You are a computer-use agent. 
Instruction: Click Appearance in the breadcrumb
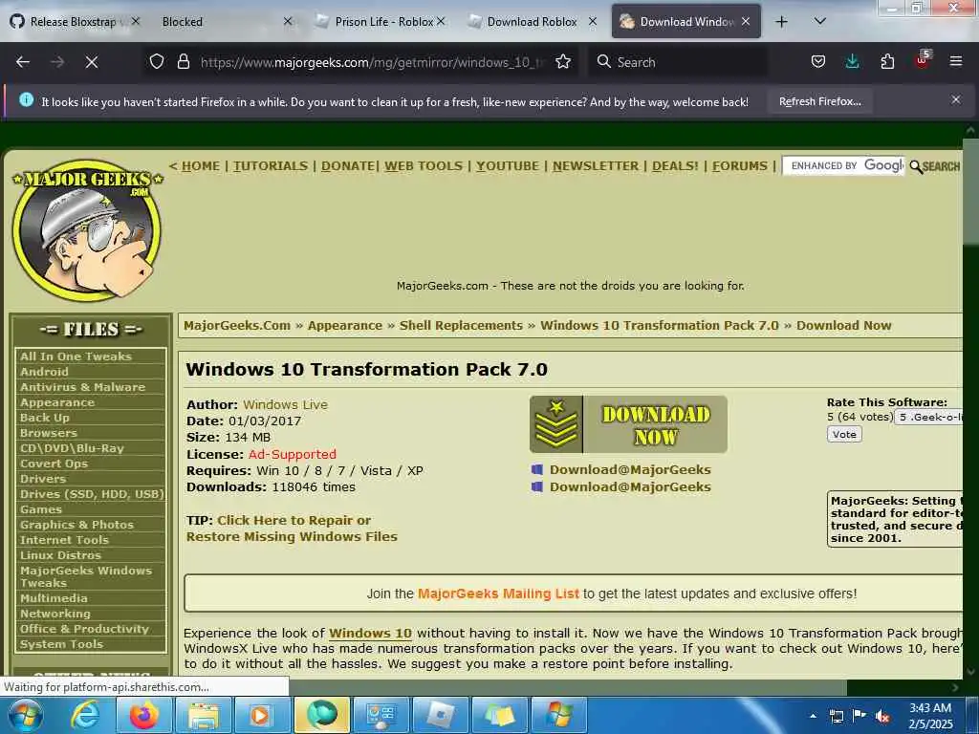click(x=344, y=325)
